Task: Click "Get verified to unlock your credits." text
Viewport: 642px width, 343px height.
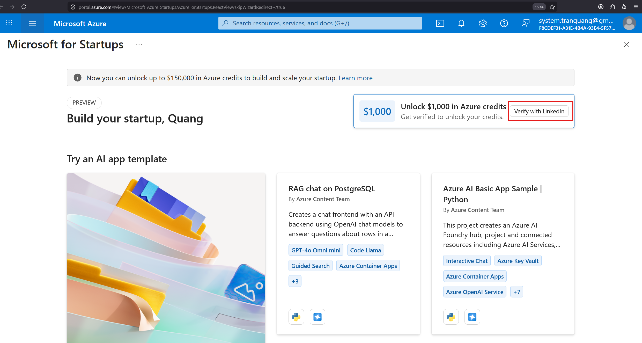Action: coord(452,117)
